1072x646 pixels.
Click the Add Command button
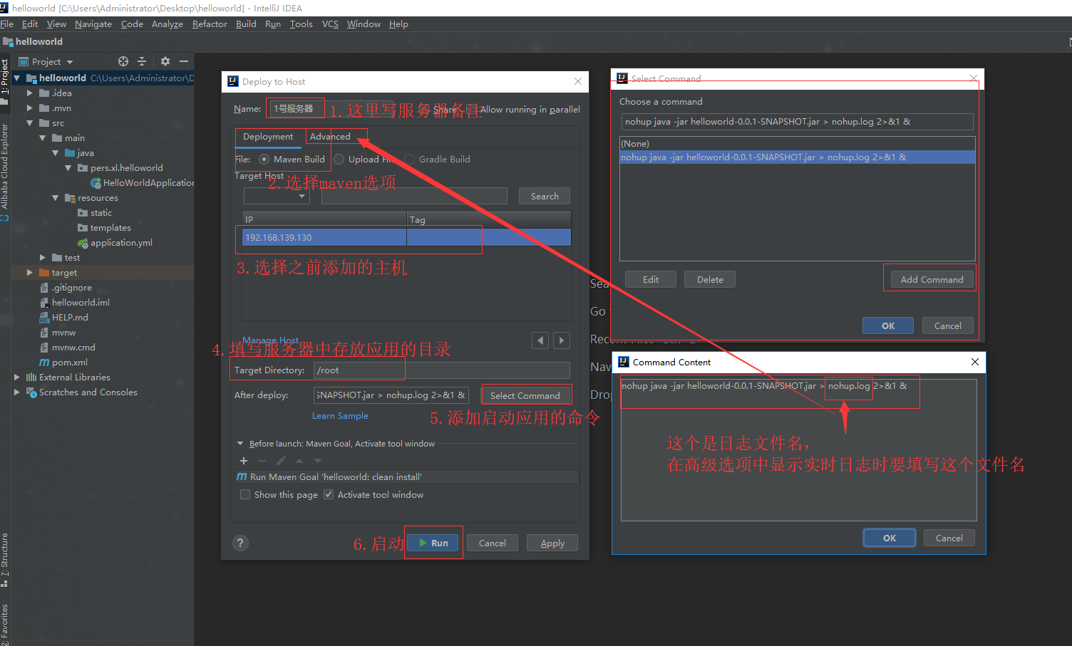932,279
